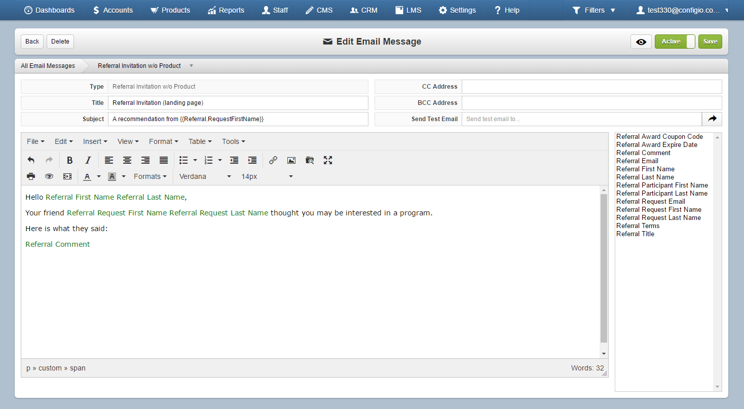Screen dimensions: 744x409
Task: Open the Verdana font family dropdown
Action: point(205,176)
